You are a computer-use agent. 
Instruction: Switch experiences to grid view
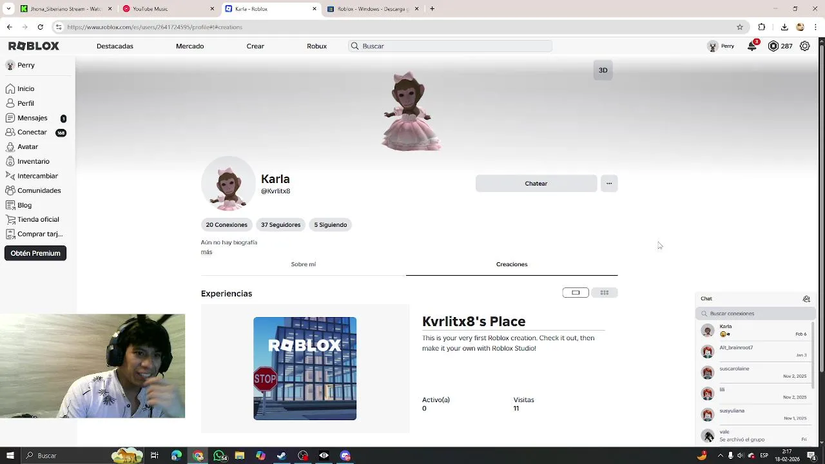pyautogui.click(x=605, y=293)
